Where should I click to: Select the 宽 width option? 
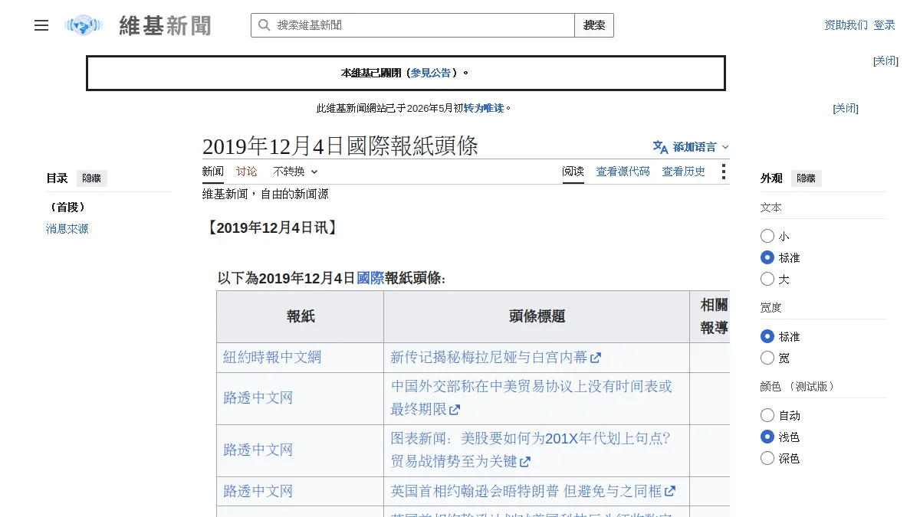[x=767, y=358]
